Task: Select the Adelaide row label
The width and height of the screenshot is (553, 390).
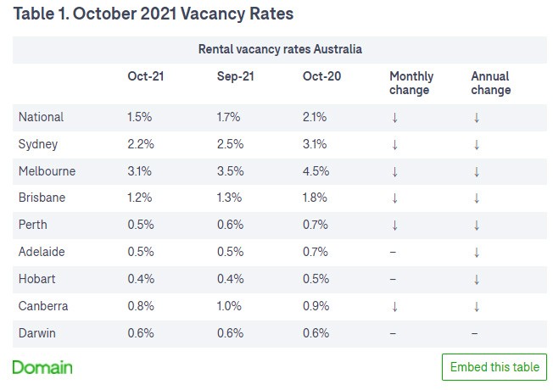Action: (x=42, y=252)
